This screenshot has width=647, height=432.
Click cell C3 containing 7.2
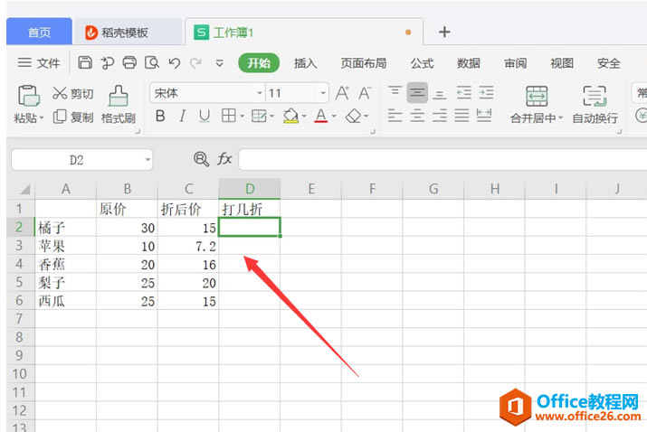click(x=188, y=246)
